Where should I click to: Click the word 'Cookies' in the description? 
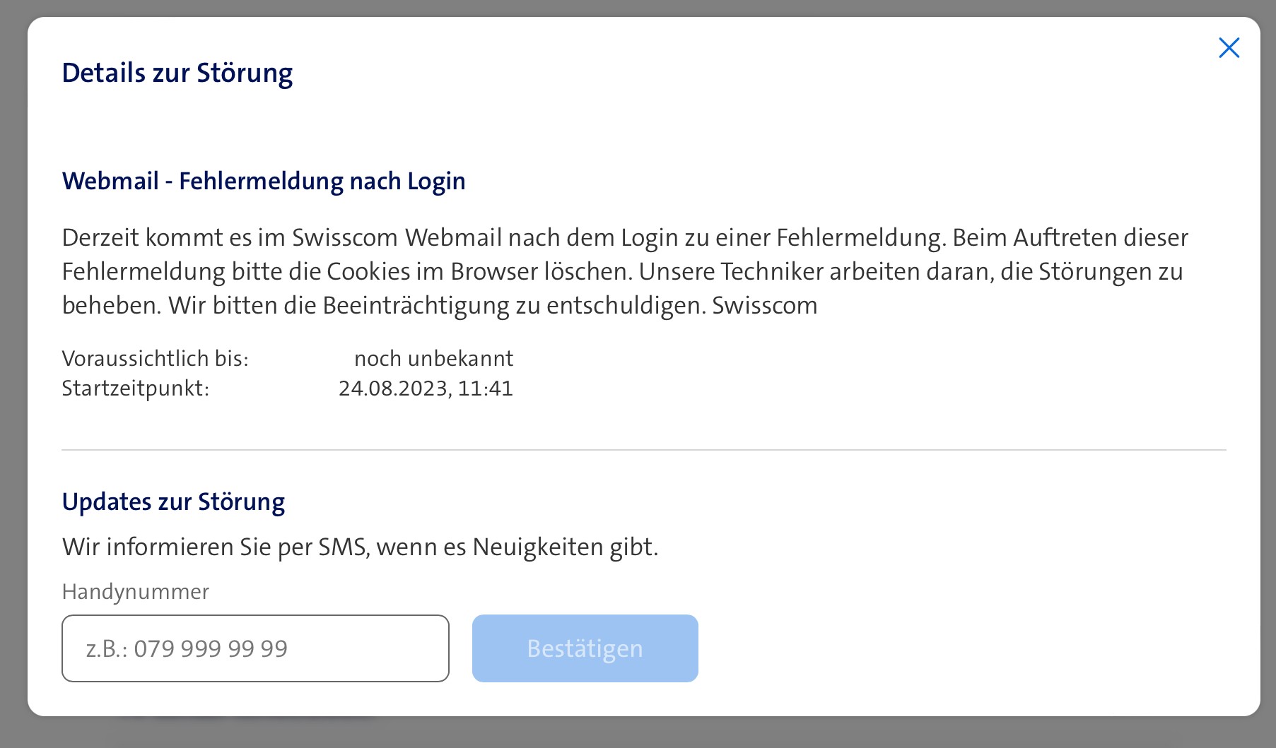(368, 272)
